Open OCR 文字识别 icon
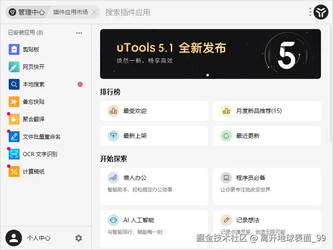Screen dimensions: 333x250 coord(14,154)
